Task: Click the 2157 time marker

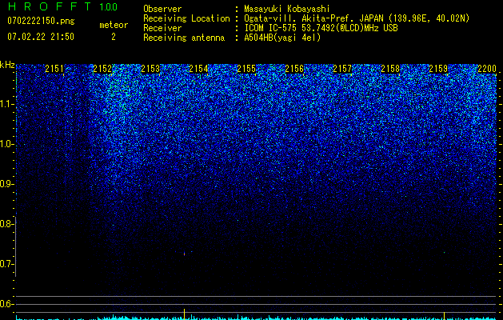Action: [x=342, y=68]
